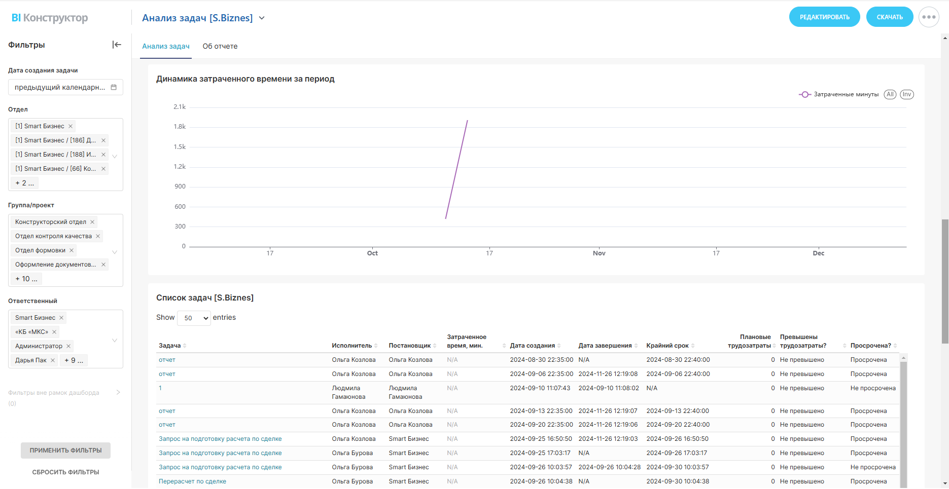The image size is (949, 489).
Task: Remove Отдел контроля качества filter tag
Action: (x=98, y=236)
